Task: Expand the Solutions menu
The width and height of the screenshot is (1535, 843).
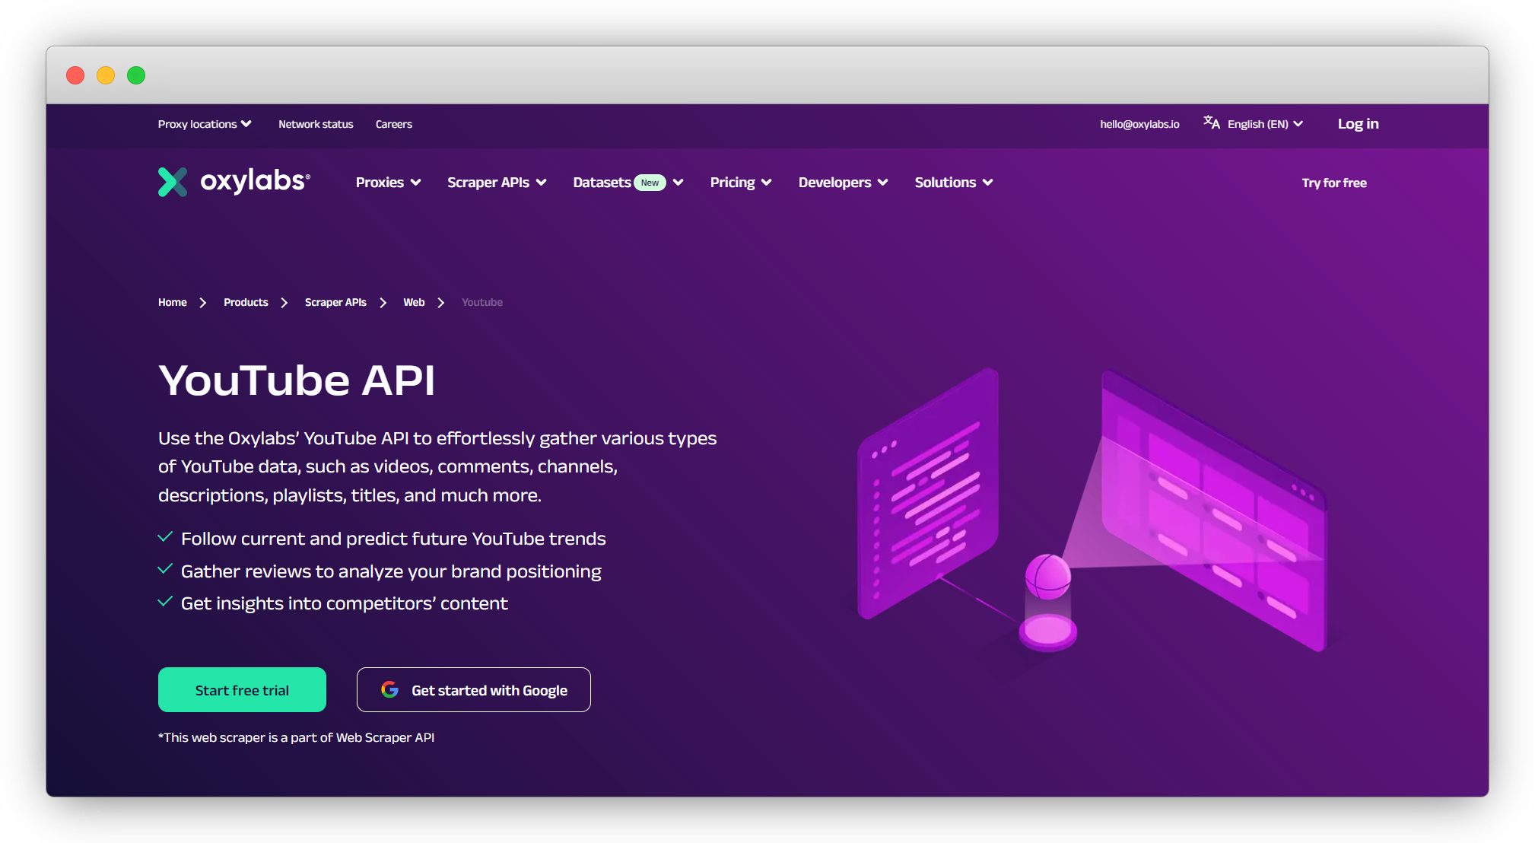Action: coord(954,183)
